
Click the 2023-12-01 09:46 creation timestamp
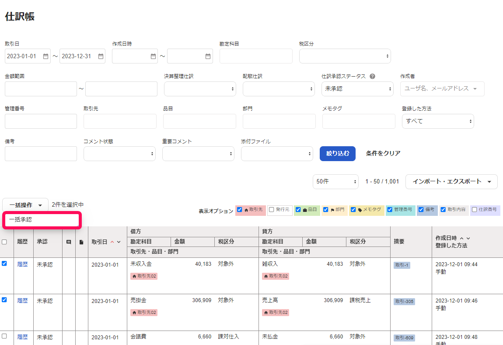(x=457, y=301)
